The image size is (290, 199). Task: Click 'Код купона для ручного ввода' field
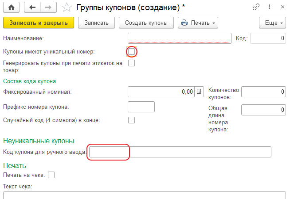[180, 152]
